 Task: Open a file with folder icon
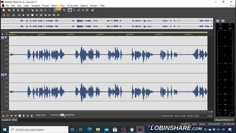tap(9, 10)
